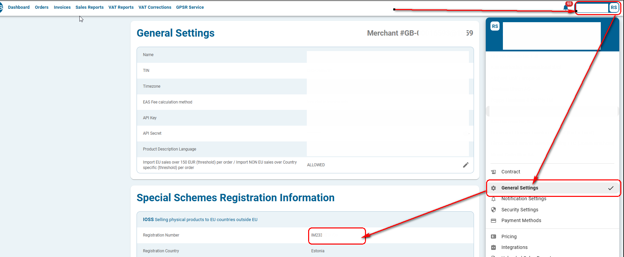The height and width of the screenshot is (257, 624).
Task: Navigate to Sales Reports
Action: pyautogui.click(x=89, y=7)
